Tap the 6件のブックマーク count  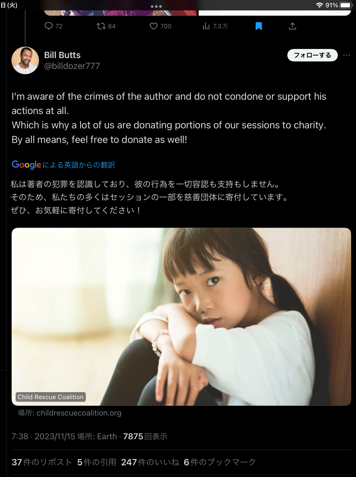click(x=220, y=462)
